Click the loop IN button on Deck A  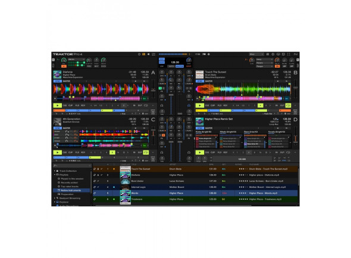[x=134, y=105]
